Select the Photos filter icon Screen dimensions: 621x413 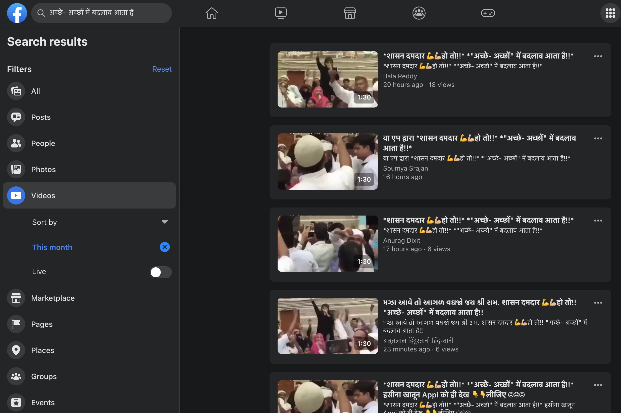(x=16, y=169)
